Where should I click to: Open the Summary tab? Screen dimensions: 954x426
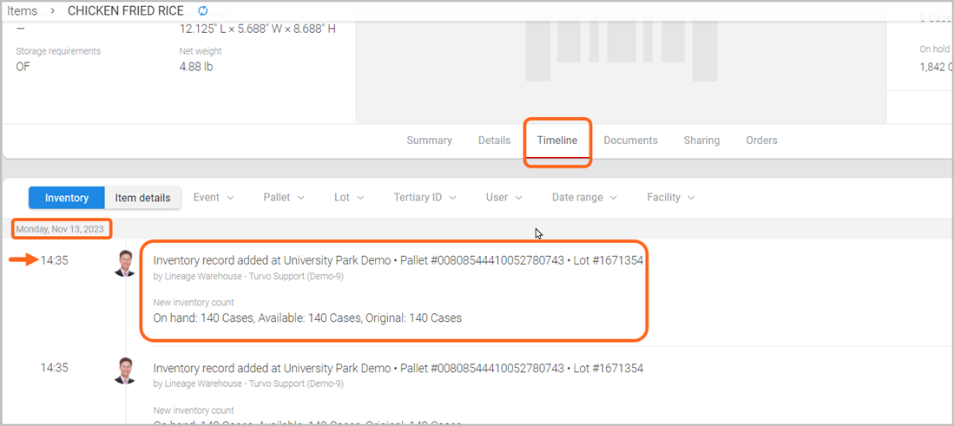click(x=429, y=141)
